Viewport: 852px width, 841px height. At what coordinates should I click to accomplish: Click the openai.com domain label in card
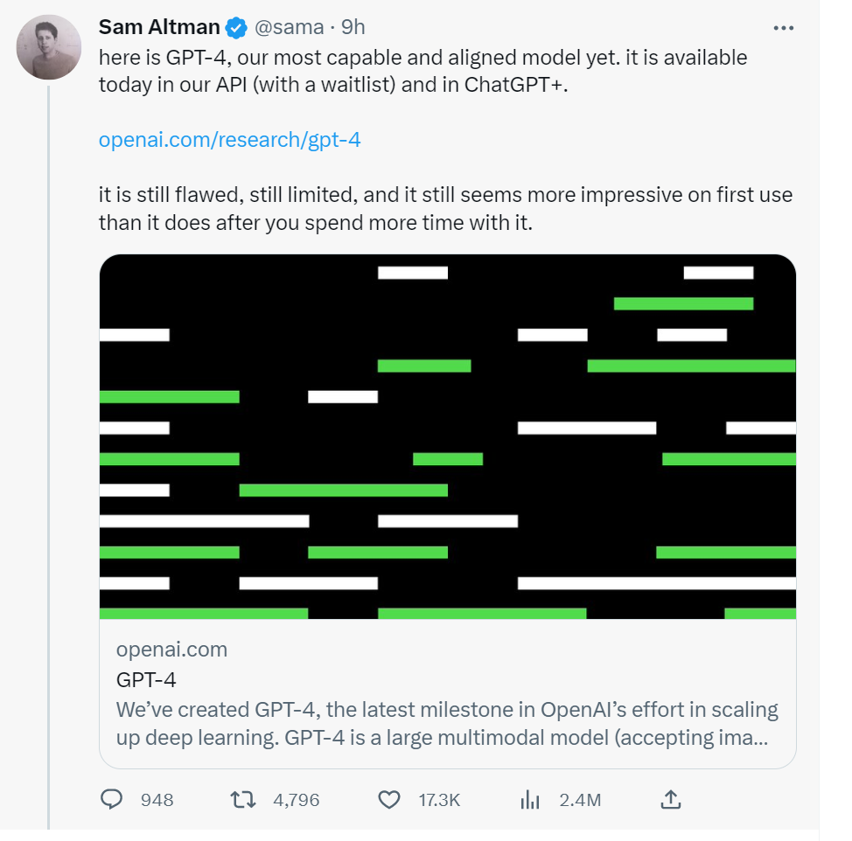(171, 650)
